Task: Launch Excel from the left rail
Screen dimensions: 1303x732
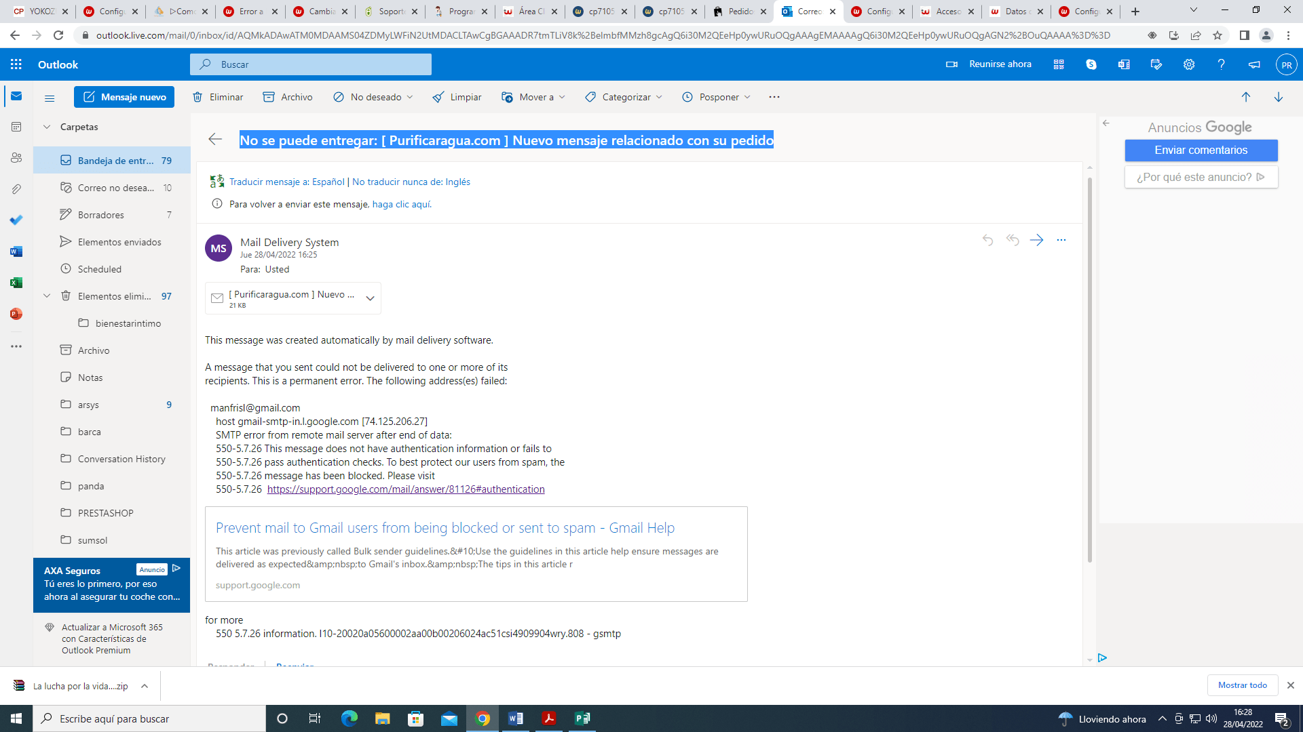Action: coord(16,283)
